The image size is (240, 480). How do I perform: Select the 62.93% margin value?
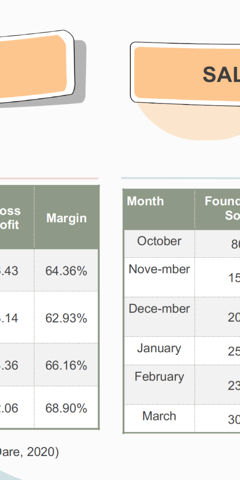[66, 317]
